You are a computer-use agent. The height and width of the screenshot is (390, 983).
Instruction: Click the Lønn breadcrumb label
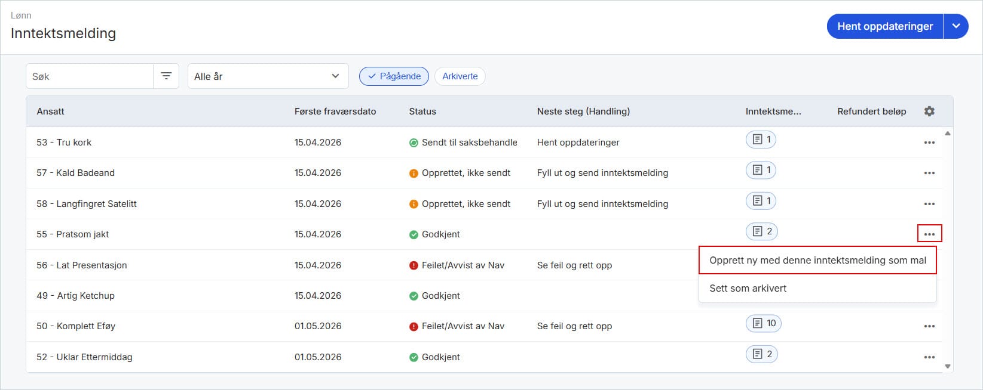point(21,16)
